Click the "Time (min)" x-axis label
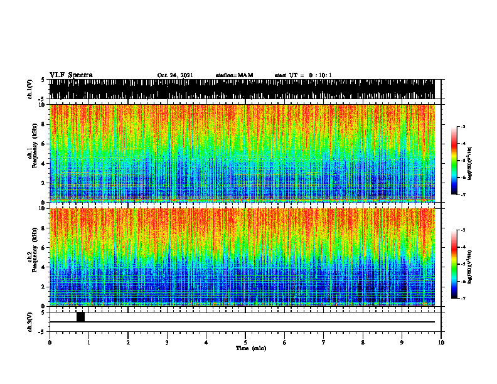Viewport: 497px width, 384px height. [x=251, y=348]
